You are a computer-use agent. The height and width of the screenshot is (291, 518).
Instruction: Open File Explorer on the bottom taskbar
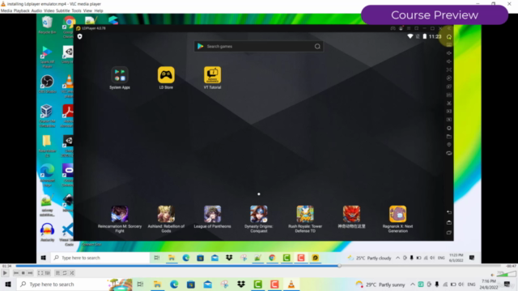point(157,284)
